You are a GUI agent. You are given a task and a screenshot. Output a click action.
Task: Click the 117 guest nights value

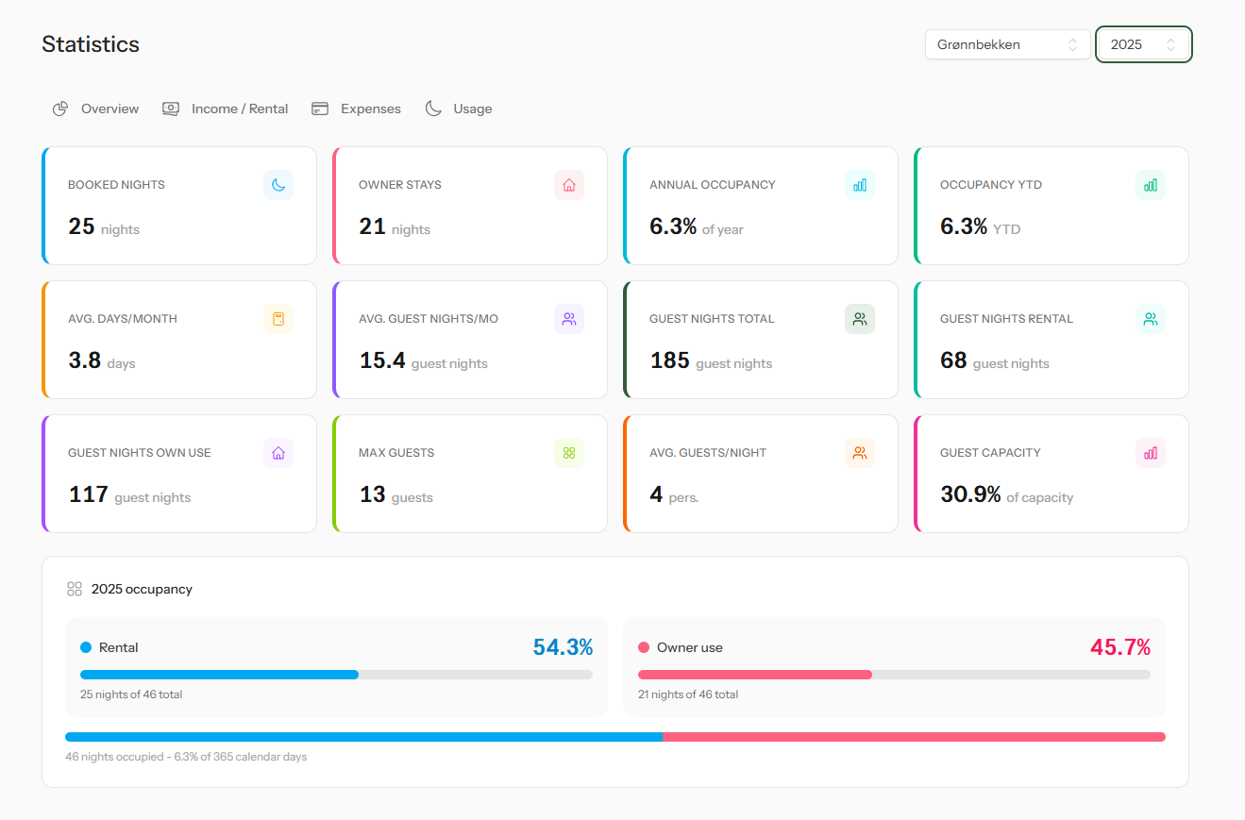click(89, 494)
